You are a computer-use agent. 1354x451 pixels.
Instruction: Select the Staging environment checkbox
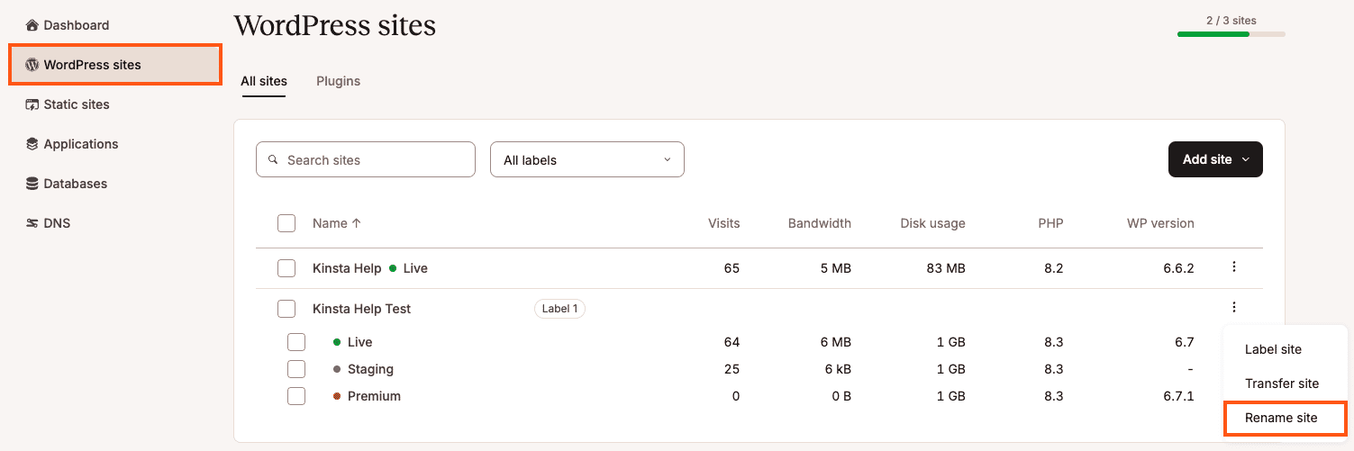click(296, 369)
